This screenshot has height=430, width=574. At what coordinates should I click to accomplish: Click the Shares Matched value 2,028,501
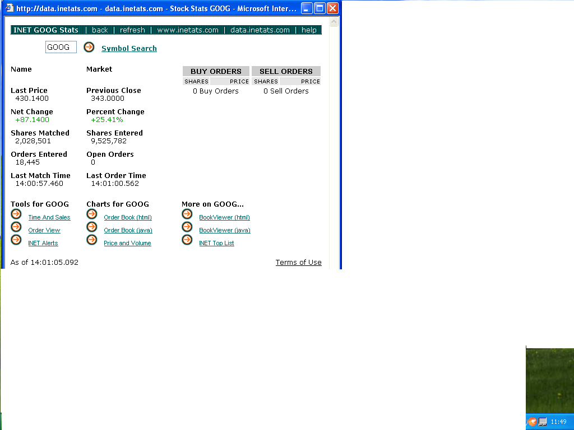pos(33,141)
